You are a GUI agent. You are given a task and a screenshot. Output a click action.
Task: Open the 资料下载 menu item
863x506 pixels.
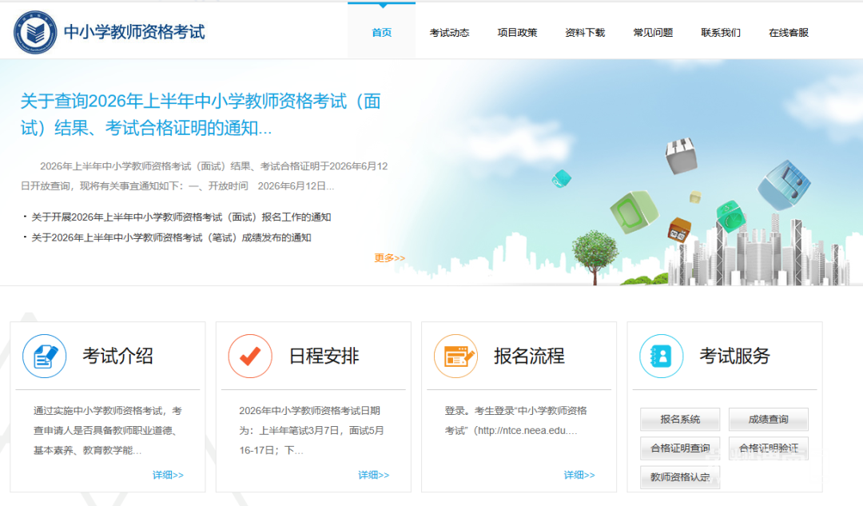[585, 33]
